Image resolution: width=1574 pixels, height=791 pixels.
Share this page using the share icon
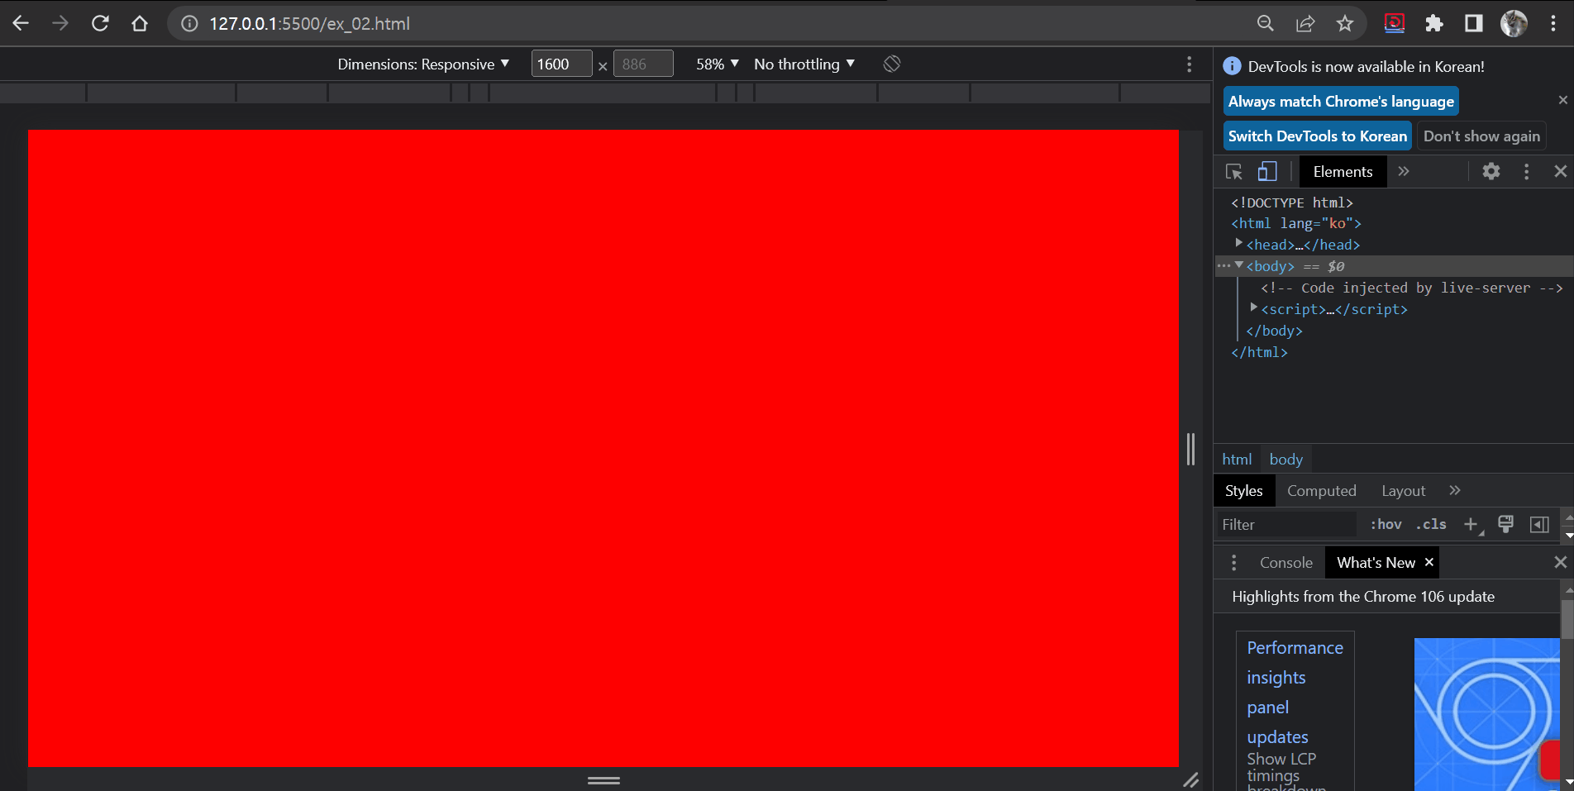[x=1305, y=24]
